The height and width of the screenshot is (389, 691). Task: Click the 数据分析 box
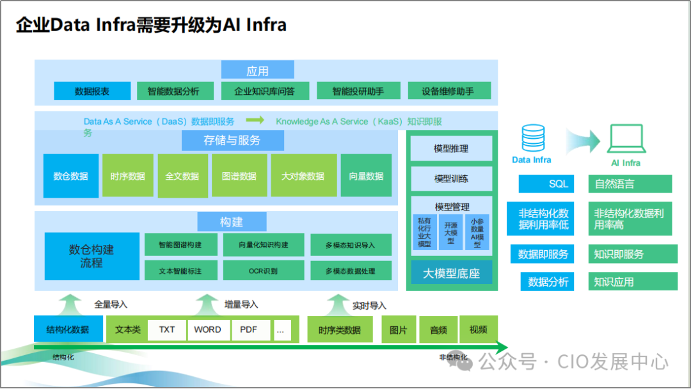(x=547, y=282)
